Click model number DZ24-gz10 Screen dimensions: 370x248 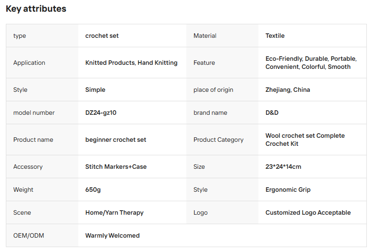click(x=101, y=113)
